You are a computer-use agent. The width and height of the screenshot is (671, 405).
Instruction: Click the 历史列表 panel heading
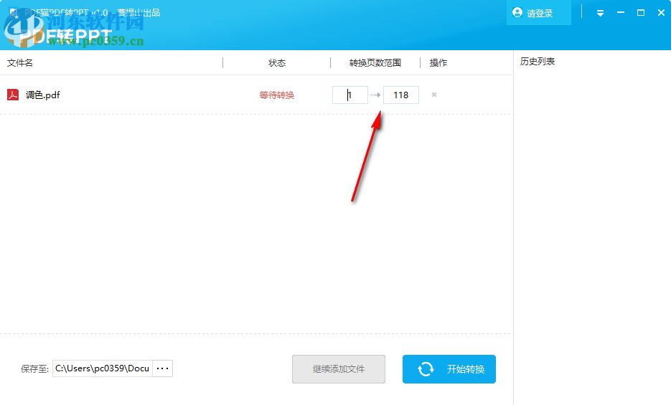(538, 62)
